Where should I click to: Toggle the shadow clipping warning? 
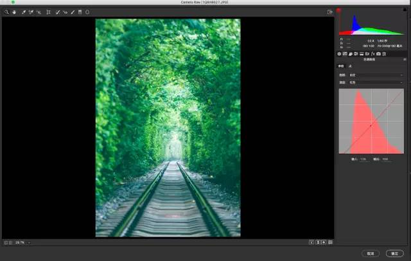(x=340, y=11)
